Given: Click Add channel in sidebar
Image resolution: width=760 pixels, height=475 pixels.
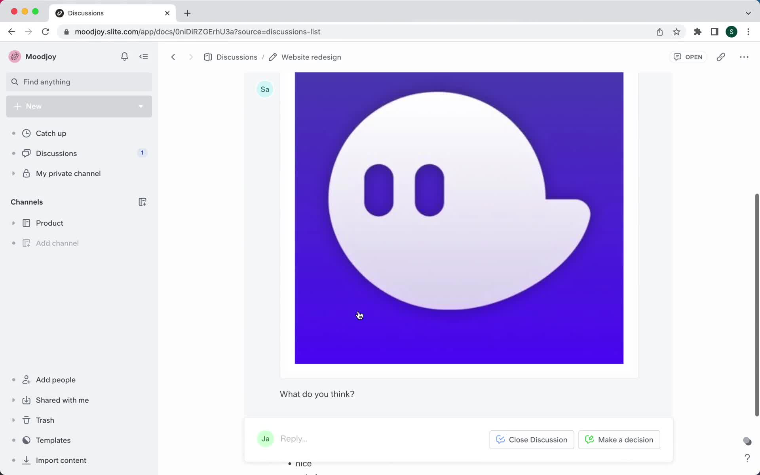Looking at the screenshot, I should (x=57, y=243).
